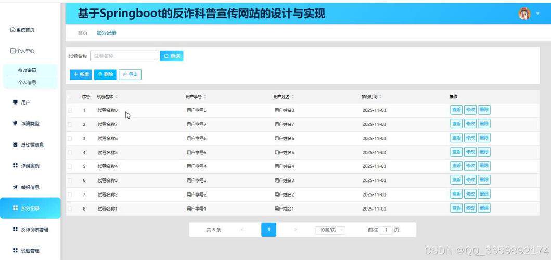Open the user avatar in header
Image resolution: width=551 pixels, height=260 pixels.
524,14
